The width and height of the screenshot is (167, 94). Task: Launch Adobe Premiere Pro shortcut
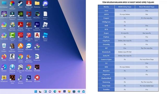(x=37, y=26)
